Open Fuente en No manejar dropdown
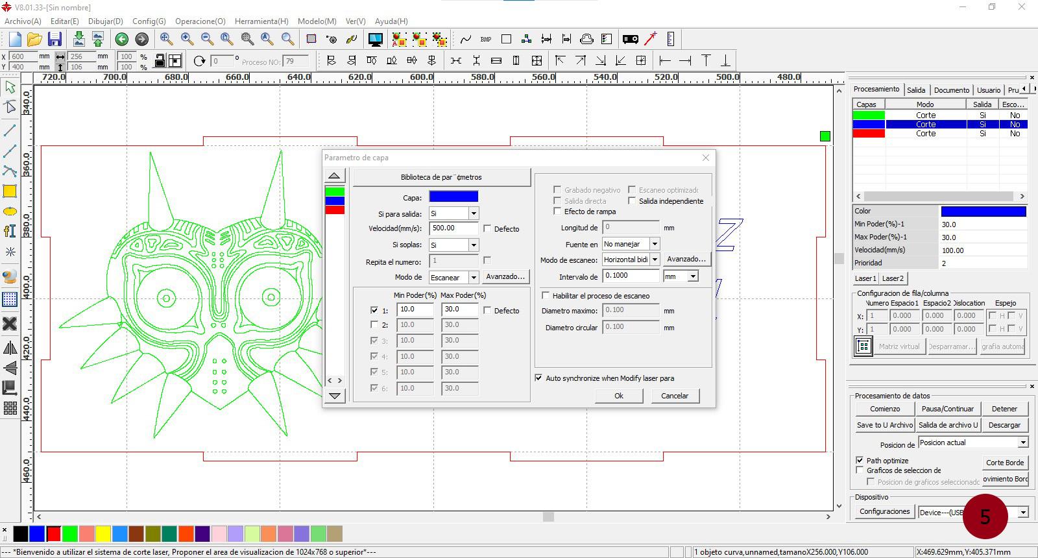1038x558 pixels. (x=655, y=244)
